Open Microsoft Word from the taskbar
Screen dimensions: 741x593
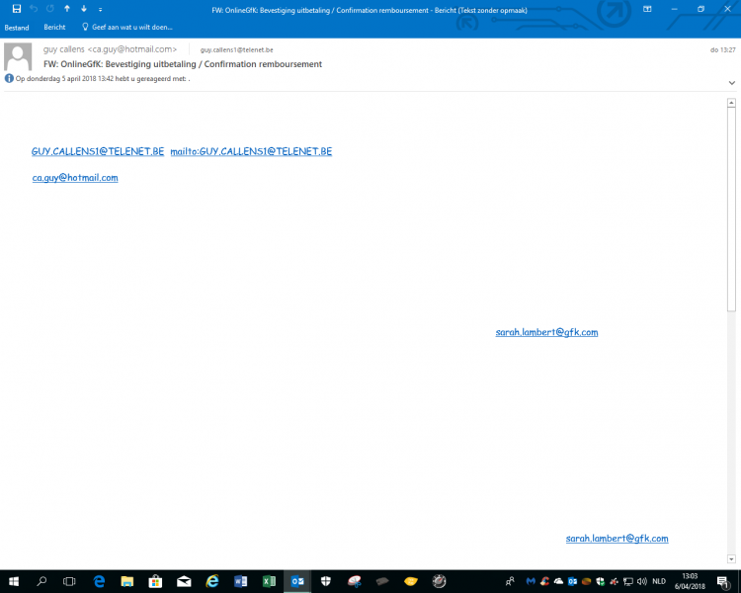240,581
